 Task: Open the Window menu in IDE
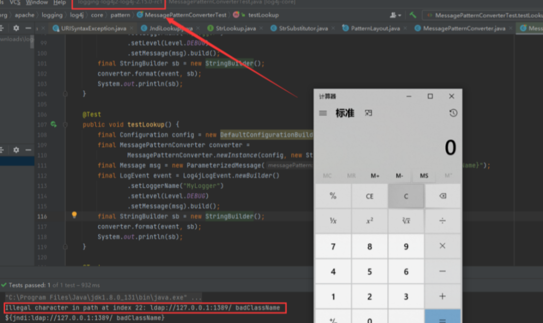point(37,2)
